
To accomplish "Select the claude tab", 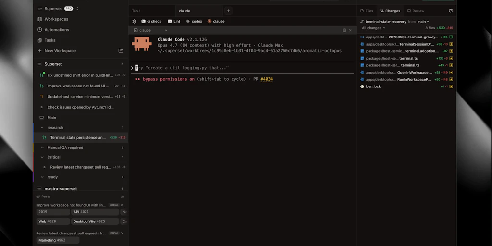I will tap(198, 11).
